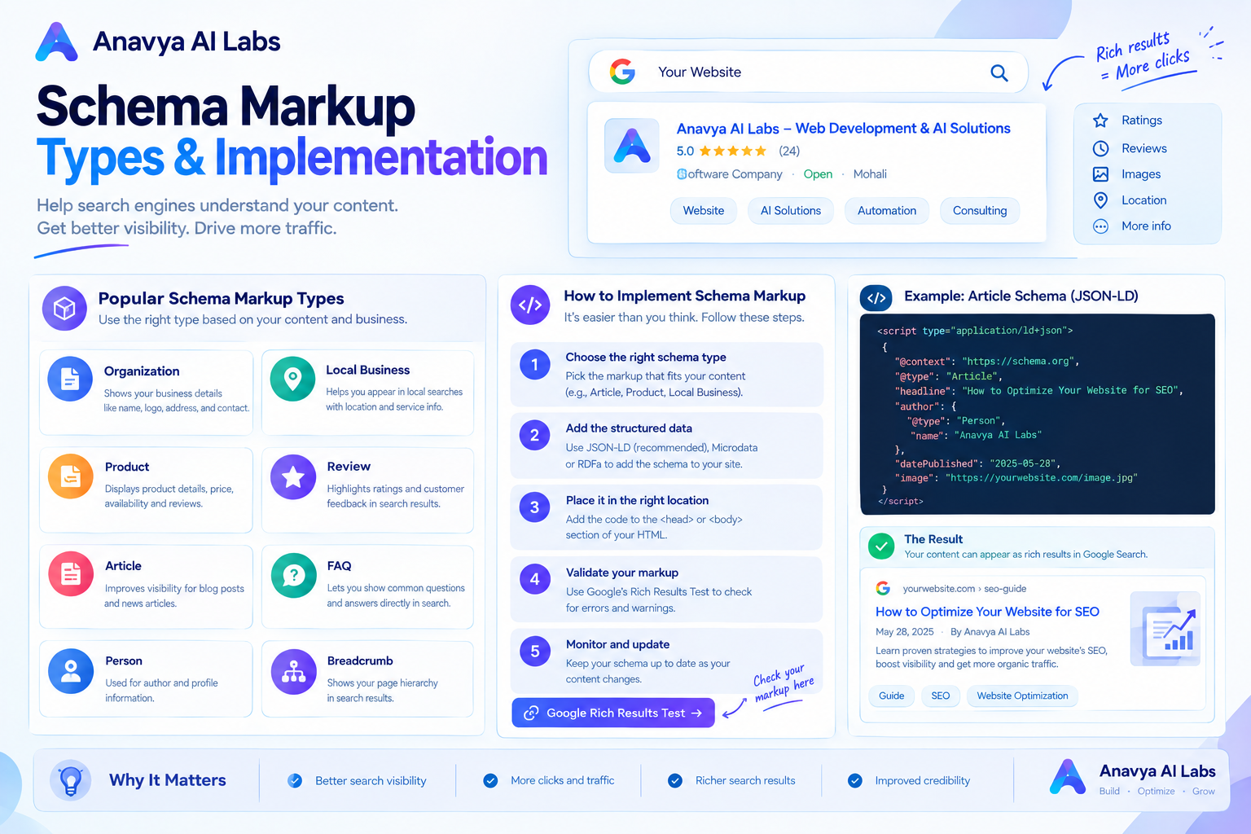Click the magnifier search icon
1251x834 pixels.
point(999,72)
